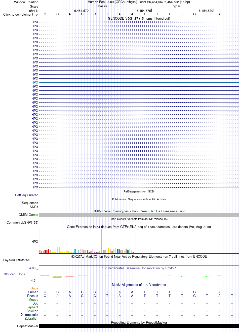This screenshot has height=332, width=239.
Task: Select the Human alignment row label
Action: [33, 292]
